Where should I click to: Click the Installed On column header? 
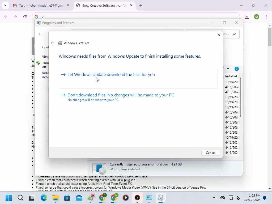(232, 76)
